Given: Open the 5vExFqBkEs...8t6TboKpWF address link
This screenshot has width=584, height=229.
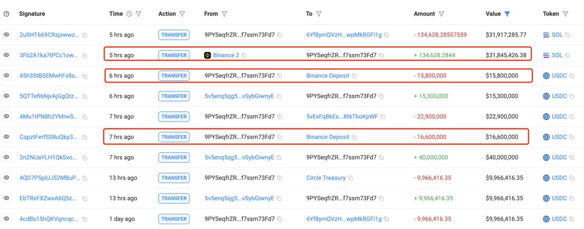Looking at the screenshot, I should click(x=343, y=117).
